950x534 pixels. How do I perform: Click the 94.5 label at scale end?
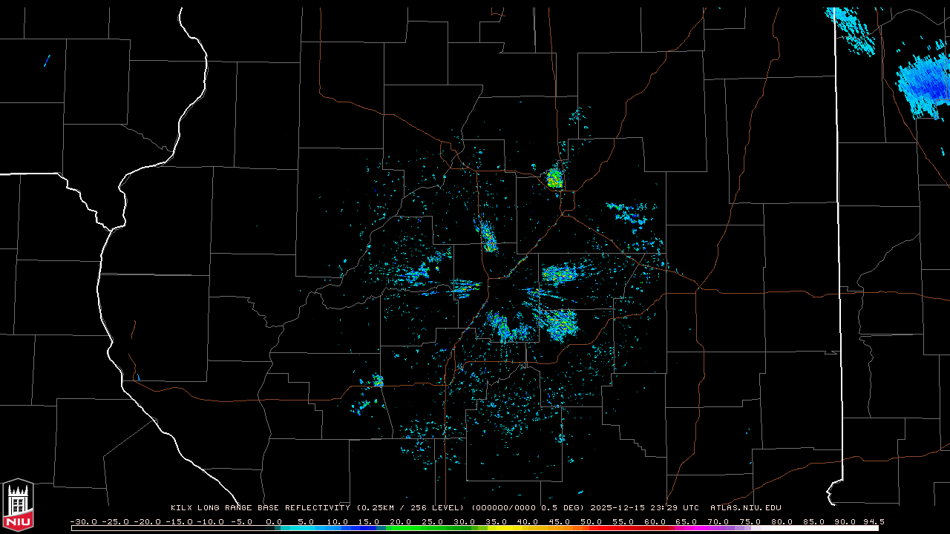tap(872, 521)
